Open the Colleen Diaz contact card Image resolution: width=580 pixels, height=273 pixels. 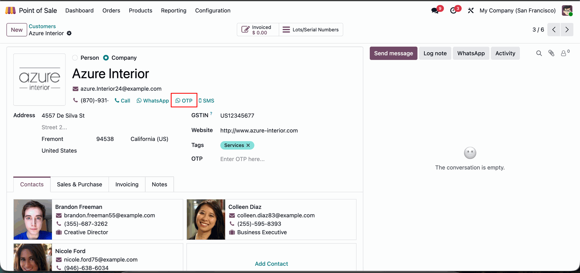(x=272, y=219)
